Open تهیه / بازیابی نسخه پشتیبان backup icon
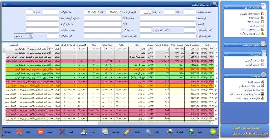This screenshot has width=270, height=139. pyautogui.click(x=263, y=94)
